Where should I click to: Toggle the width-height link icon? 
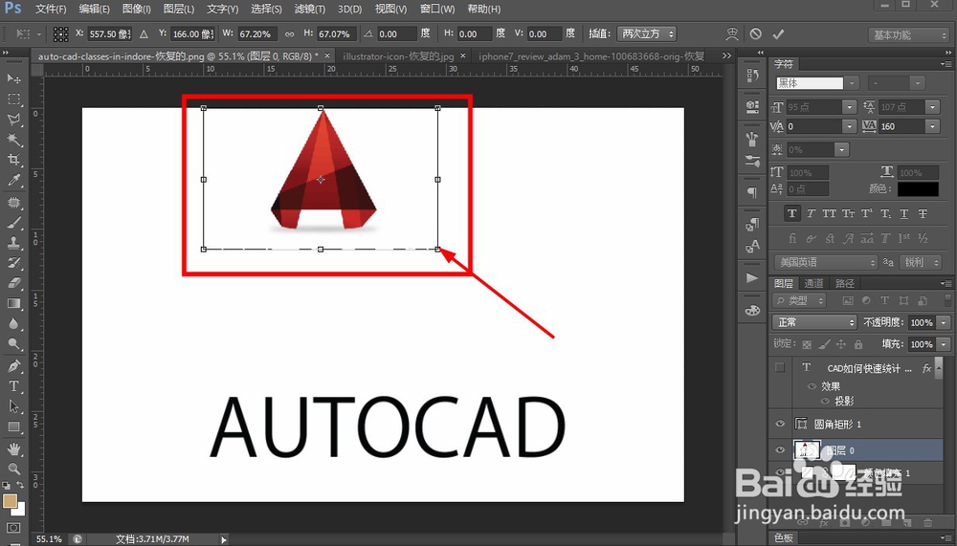[289, 34]
